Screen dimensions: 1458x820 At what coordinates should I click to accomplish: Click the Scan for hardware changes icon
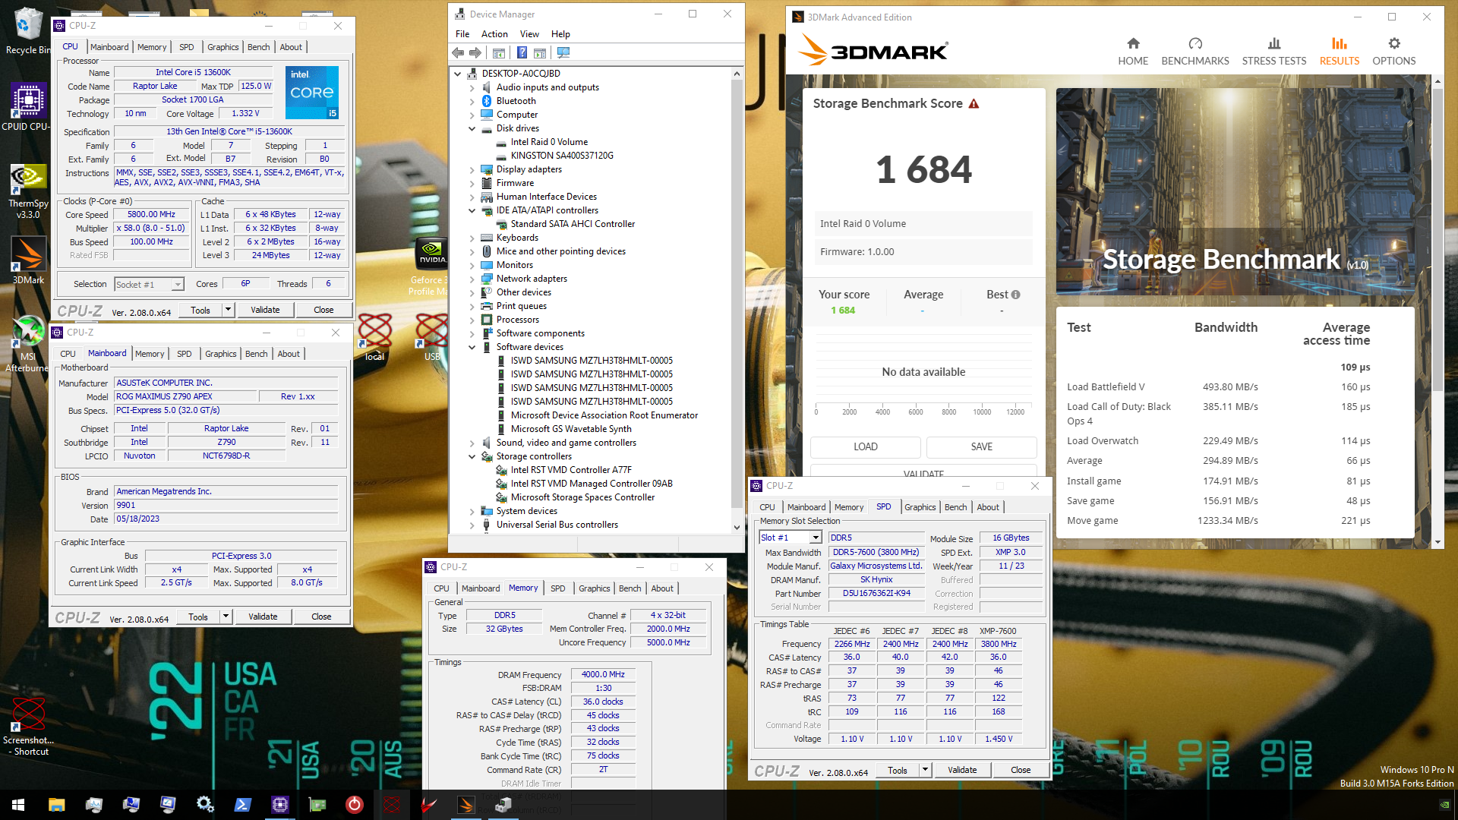coord(563,52)
